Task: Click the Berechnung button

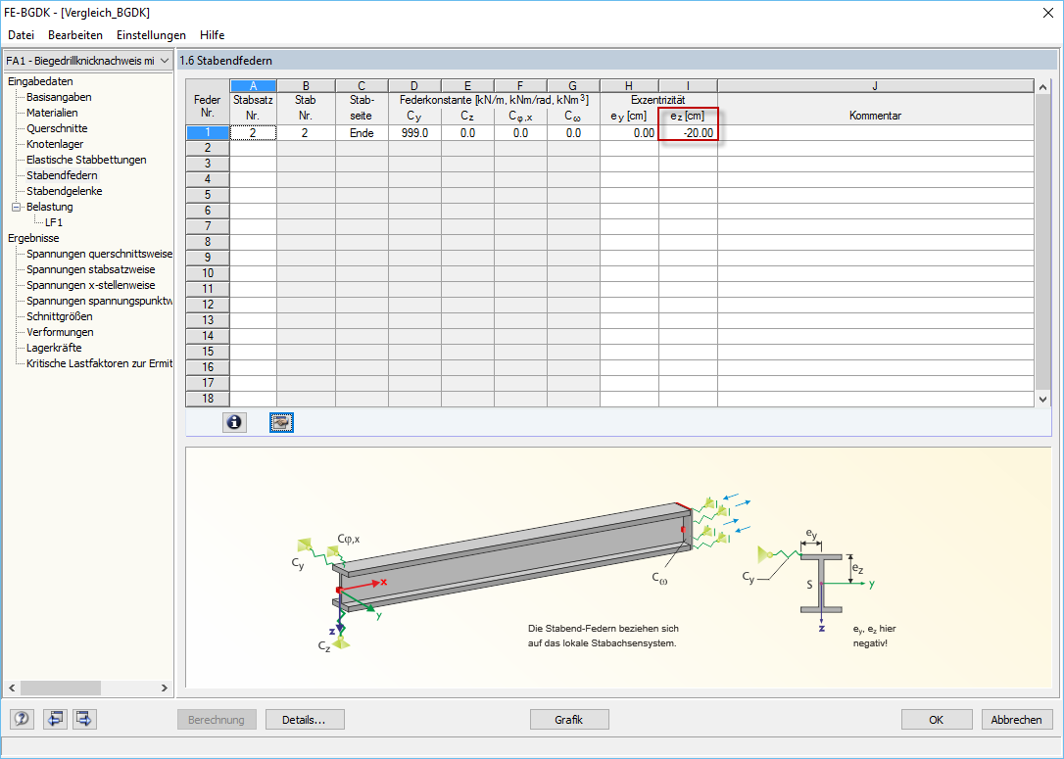Action: click(217, 720)
